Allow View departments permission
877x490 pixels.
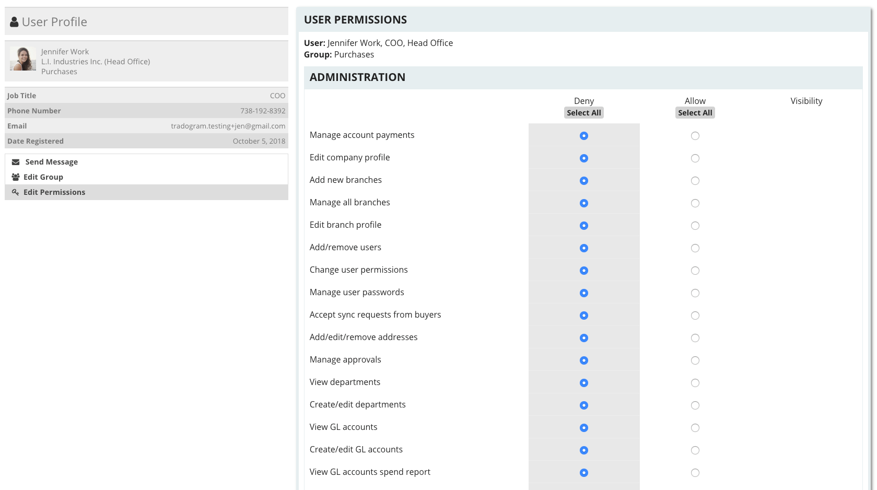(x=695, y=382)
